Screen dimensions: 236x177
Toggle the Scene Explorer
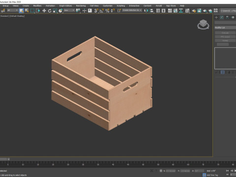click(158, 11)
